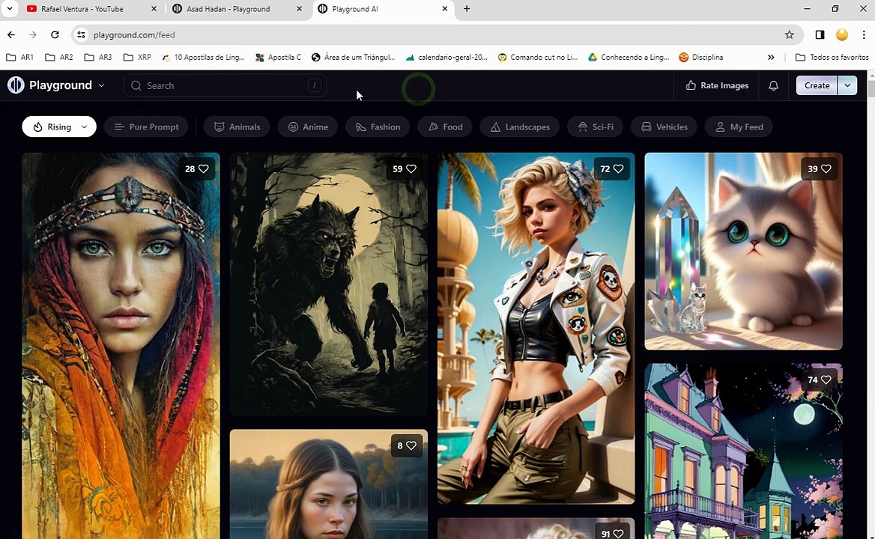875x539 pixels.
Task: Open the headscarf woman portrait thumbnail
Action: pyautogui.click(x=121, y=346)
